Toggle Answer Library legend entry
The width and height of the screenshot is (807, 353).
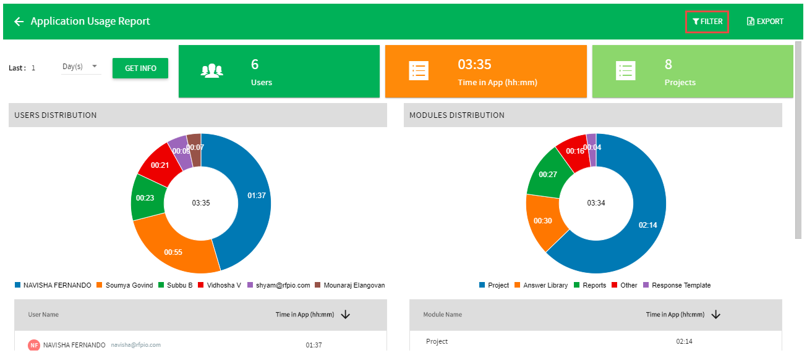[x=540, y=285]
